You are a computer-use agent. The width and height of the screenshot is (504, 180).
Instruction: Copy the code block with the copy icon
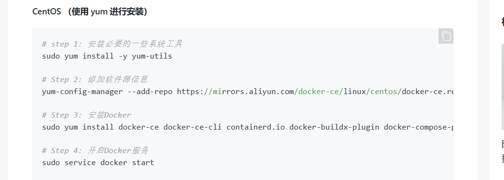pos(446,36)
